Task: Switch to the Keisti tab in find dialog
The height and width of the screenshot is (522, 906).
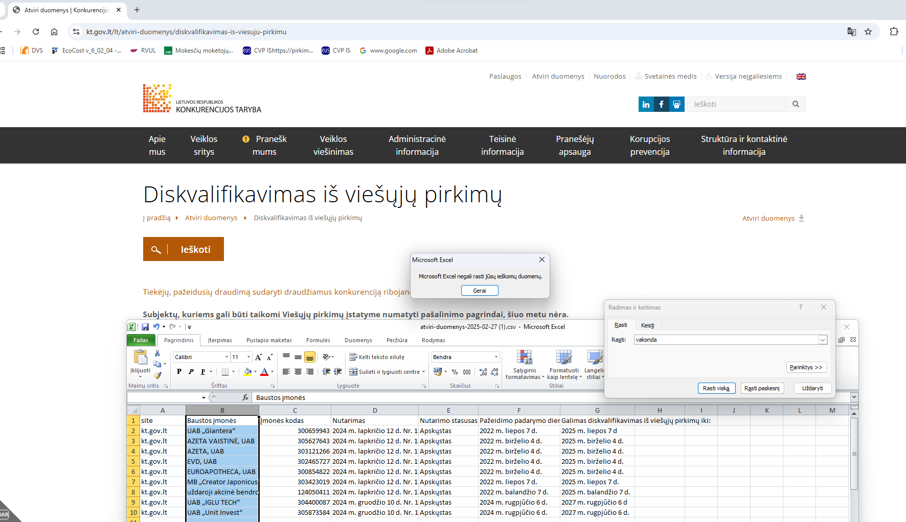Action: click(647, 325)
